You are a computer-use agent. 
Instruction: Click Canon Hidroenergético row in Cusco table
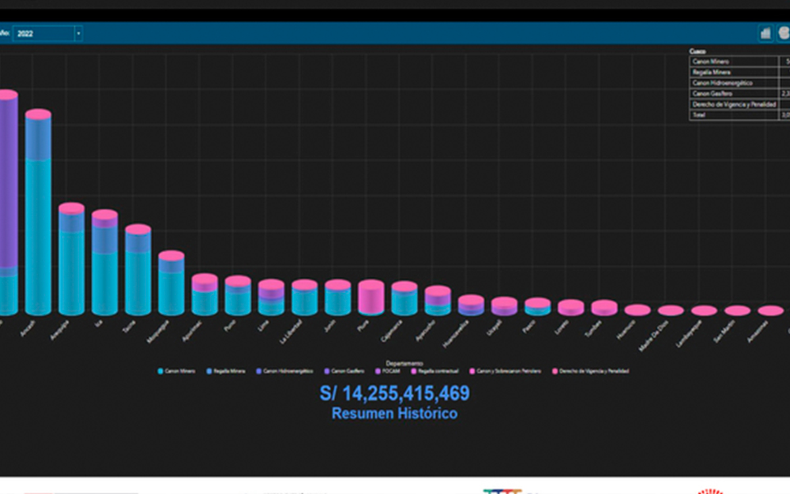click(739, 83)
